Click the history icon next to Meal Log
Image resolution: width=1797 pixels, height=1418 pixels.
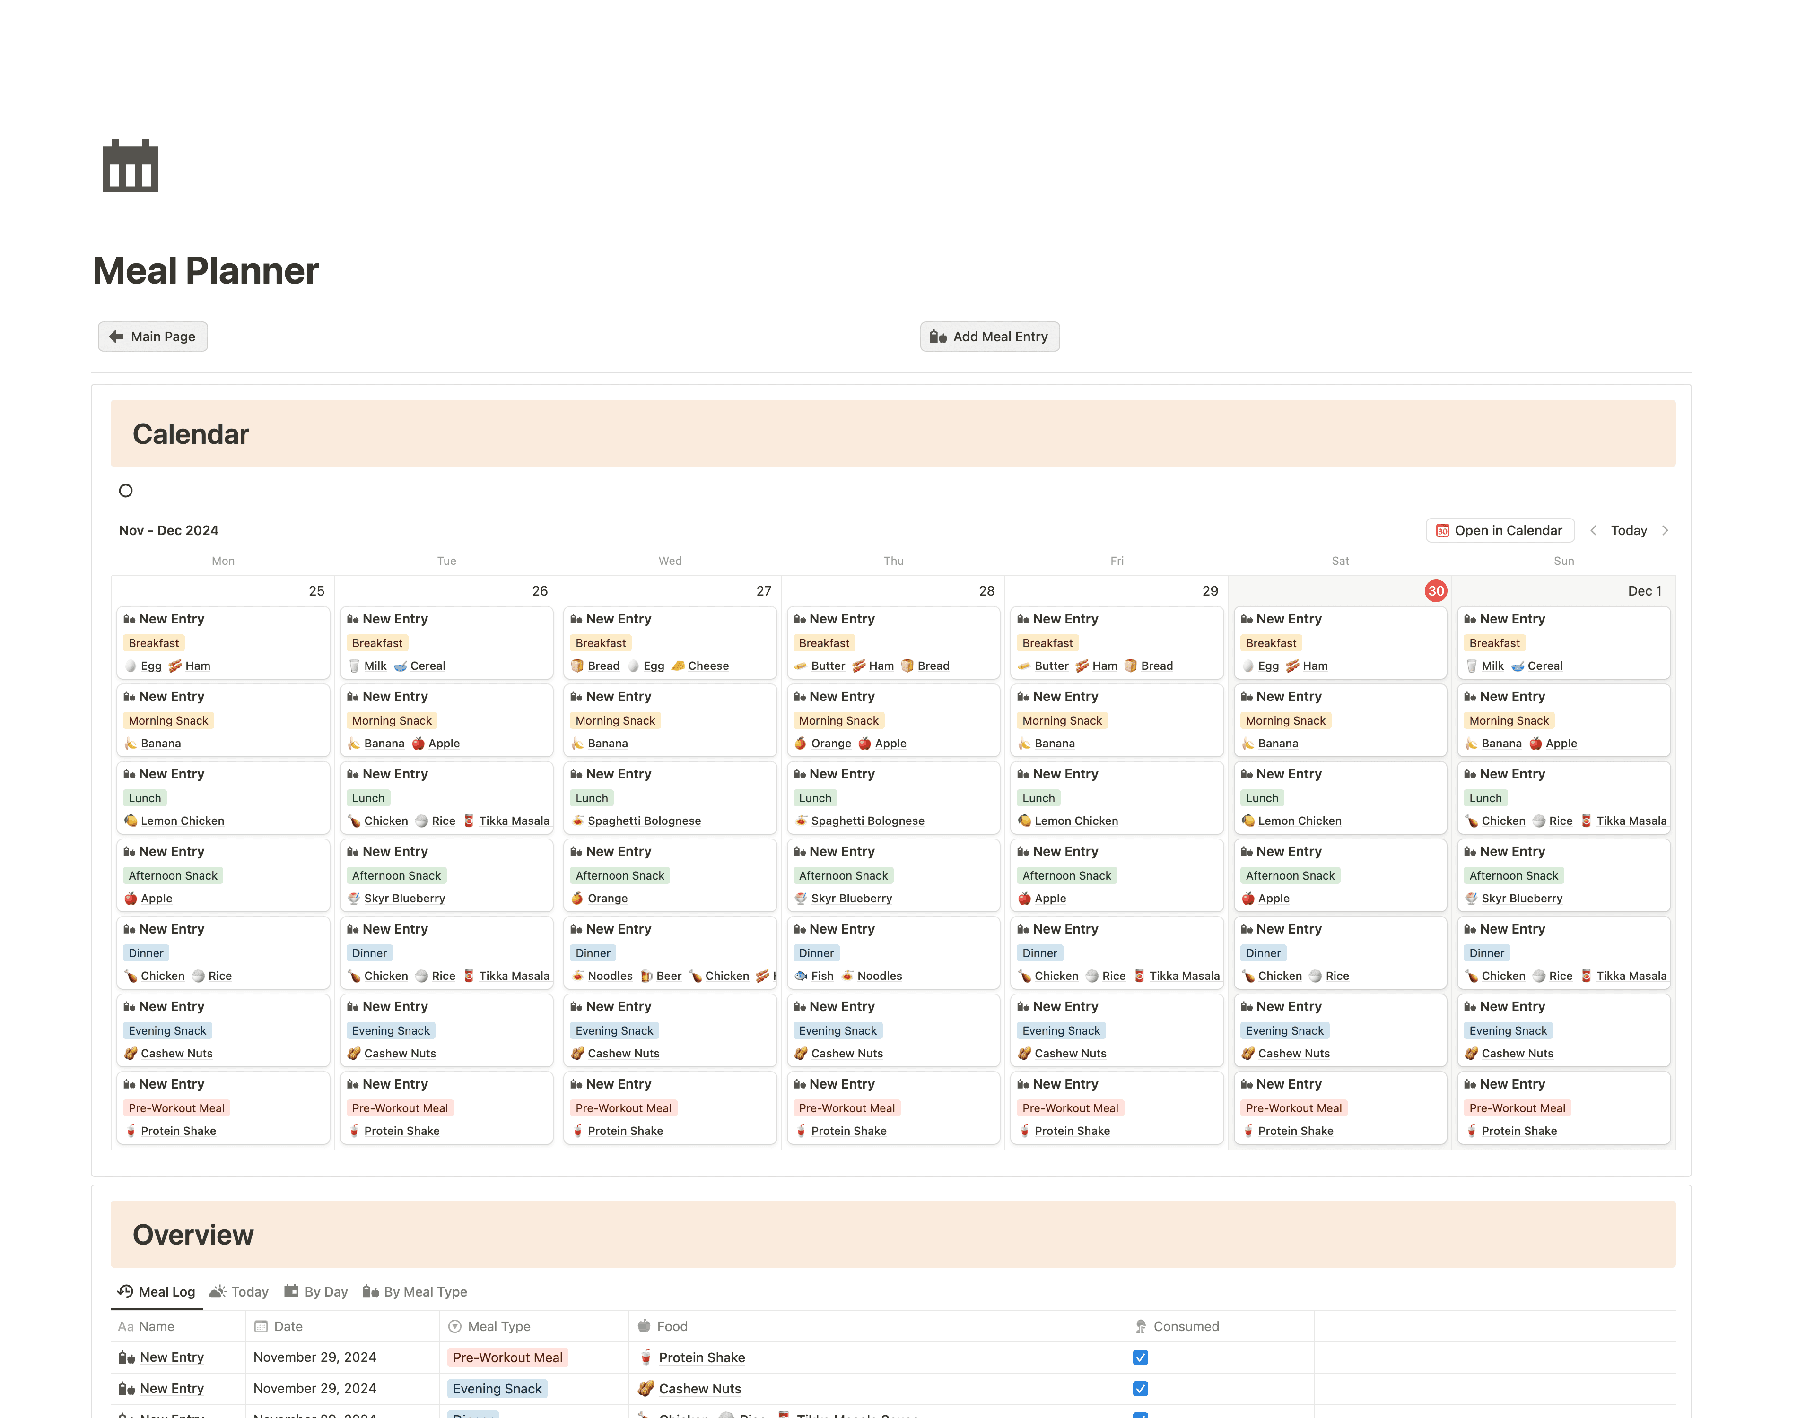tap(124, 1291)
